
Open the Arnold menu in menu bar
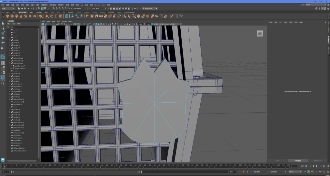coord(97,5)
